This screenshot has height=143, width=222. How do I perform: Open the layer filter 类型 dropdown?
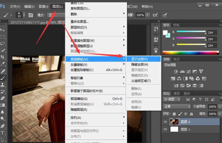pyautogui.click(x=172, y=99)
